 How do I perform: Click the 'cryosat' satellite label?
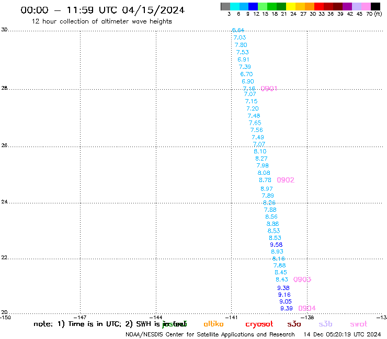pos(259,324)
